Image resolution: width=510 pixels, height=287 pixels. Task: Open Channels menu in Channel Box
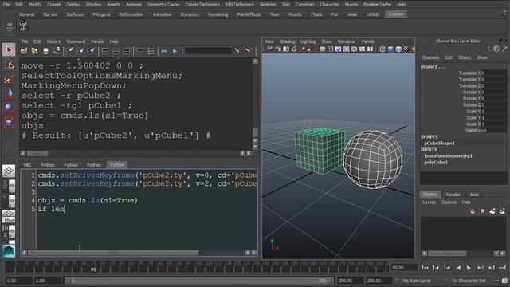(x=430, y=57)
